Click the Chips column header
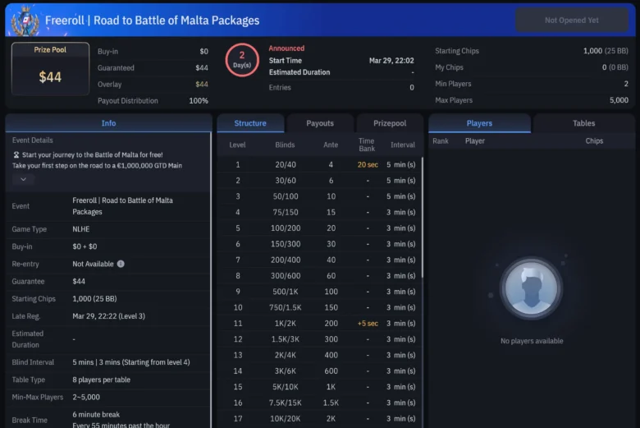Image resolution: width=640 pixels, height=428 pixels. point(594,140)
